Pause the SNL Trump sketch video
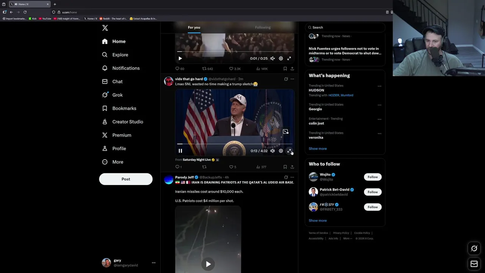 click(x=180, y=151)
